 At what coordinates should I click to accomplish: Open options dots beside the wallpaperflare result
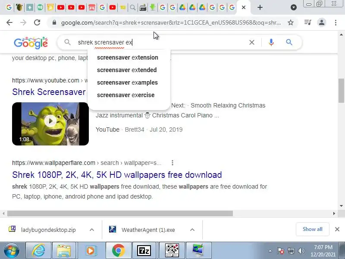tap(172, 163)
